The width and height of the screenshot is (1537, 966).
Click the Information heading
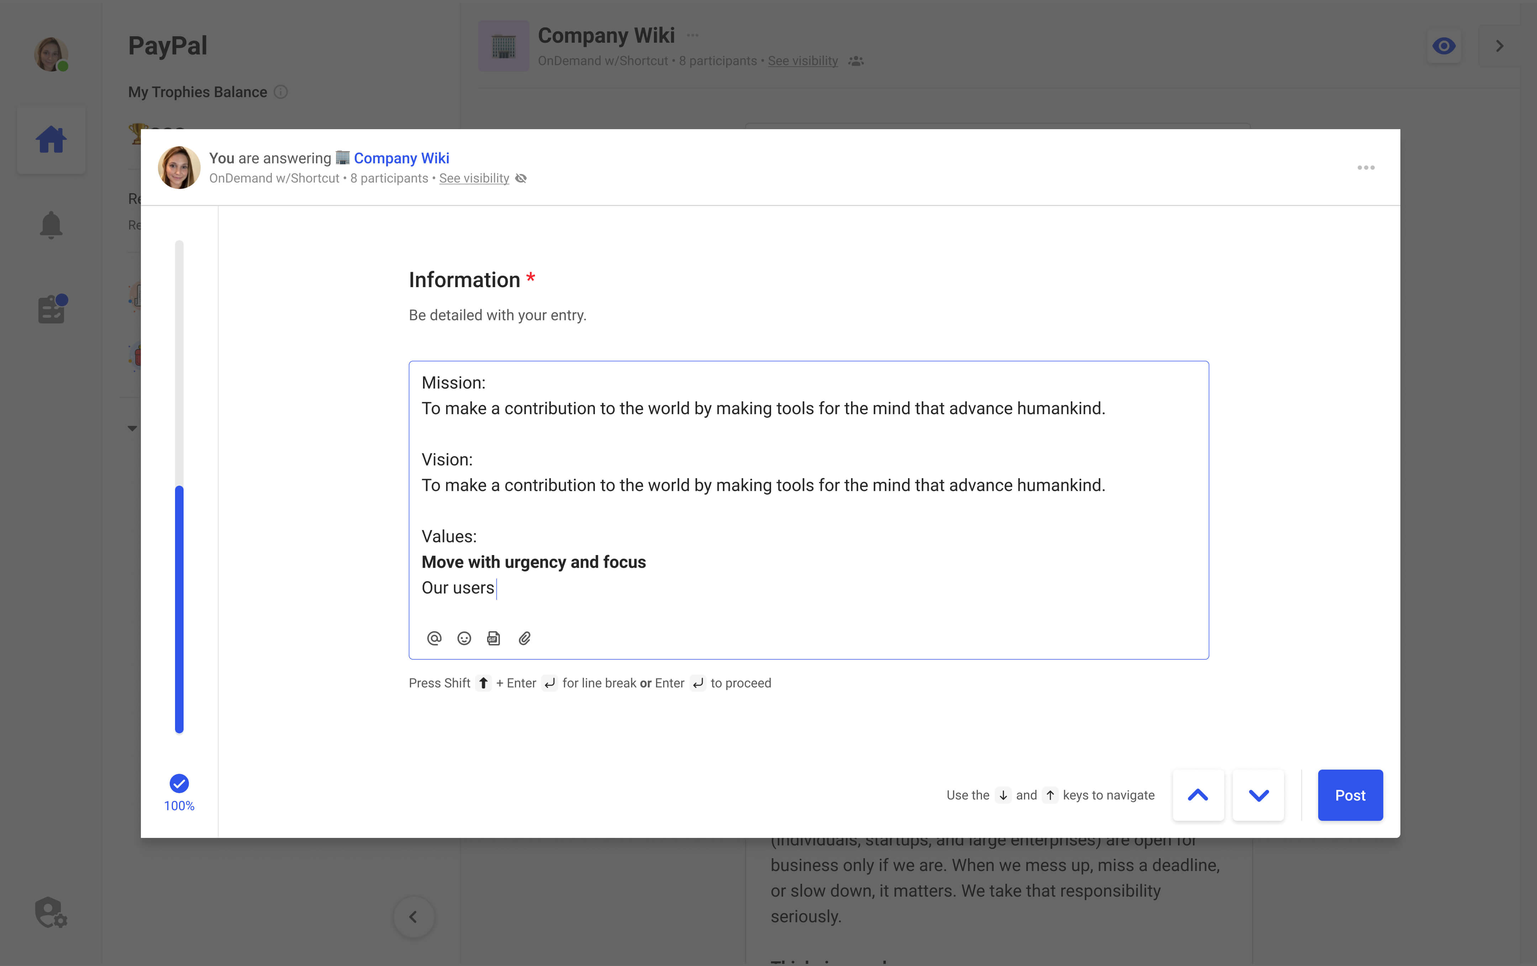pos(465,280)
